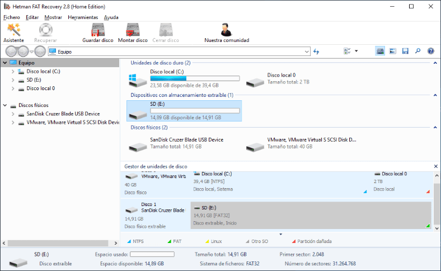Click the FAT legend swatch
Image resolution: width=441 pixels, height=271 pixels.
tap(170, 241)
